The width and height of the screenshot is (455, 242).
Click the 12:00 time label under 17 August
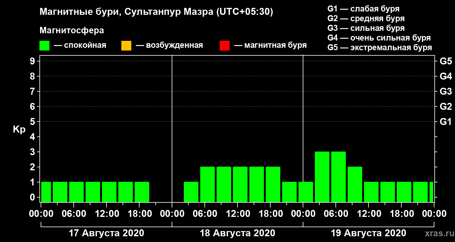tap(106, 214)
